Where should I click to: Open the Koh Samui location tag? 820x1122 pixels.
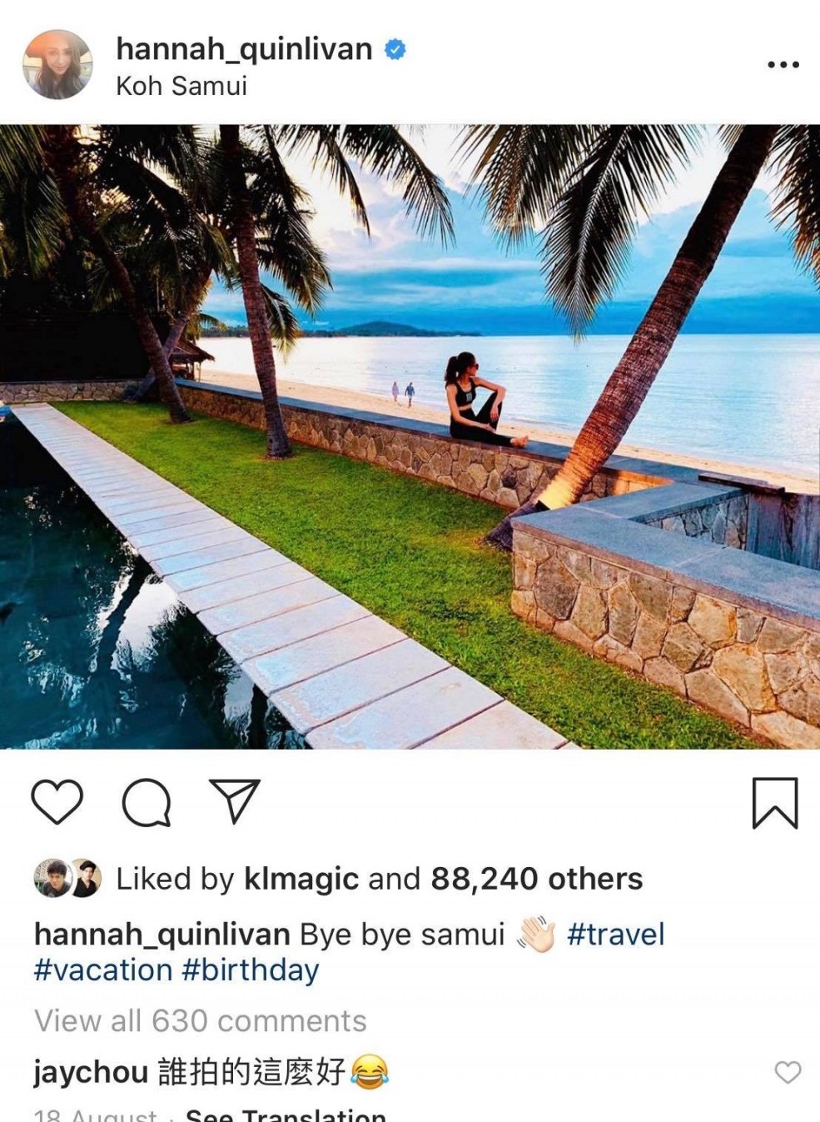(x=181, y=86)
